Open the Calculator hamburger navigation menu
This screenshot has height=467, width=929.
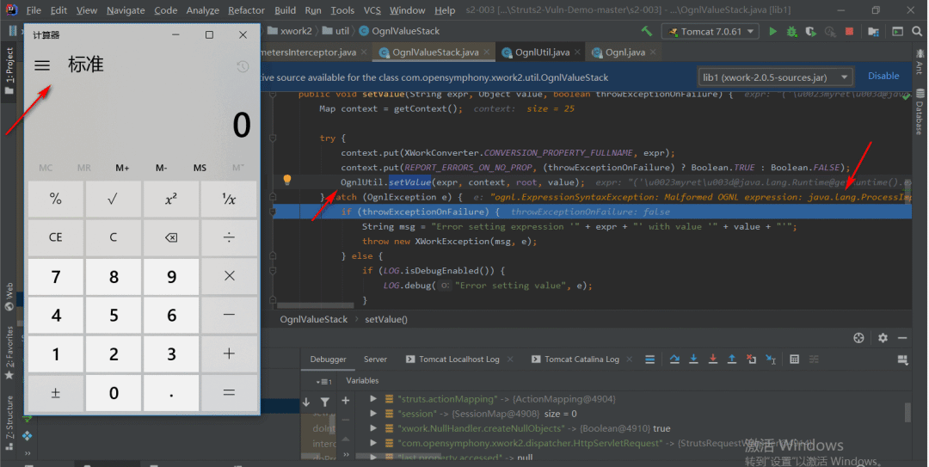pos(42,65)
